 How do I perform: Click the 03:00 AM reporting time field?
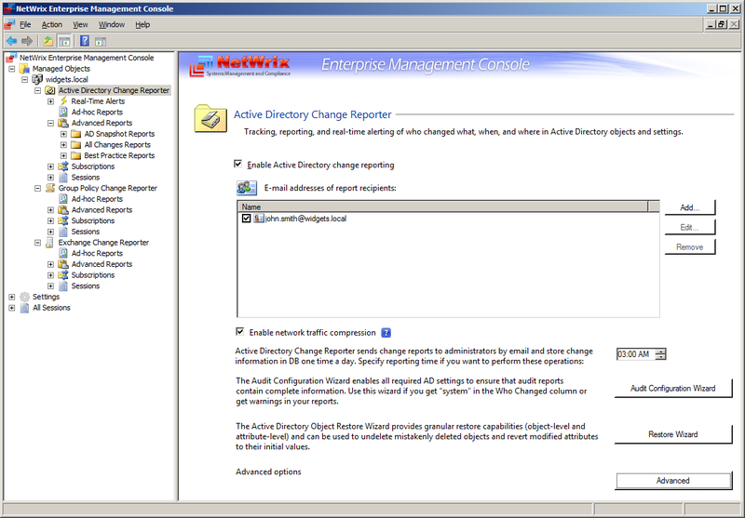(635, 354)
